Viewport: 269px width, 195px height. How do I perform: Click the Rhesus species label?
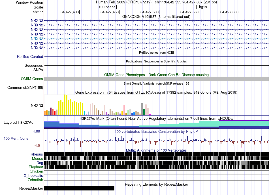click(x=37, y=154)
